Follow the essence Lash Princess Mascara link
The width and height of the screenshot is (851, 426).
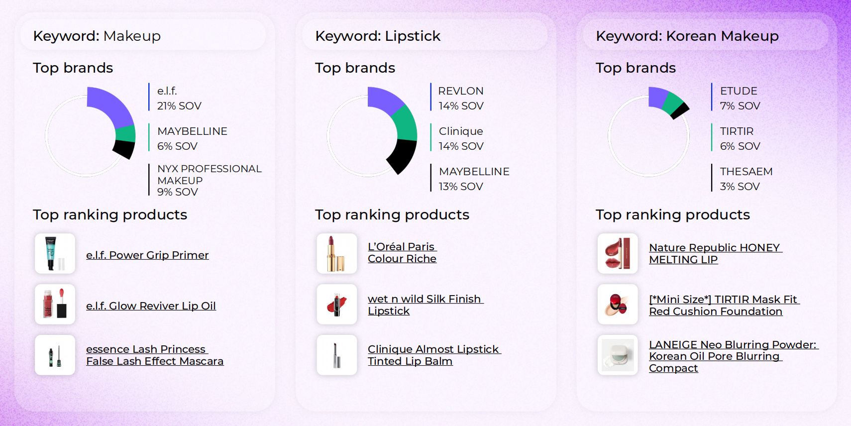(154, 355)
